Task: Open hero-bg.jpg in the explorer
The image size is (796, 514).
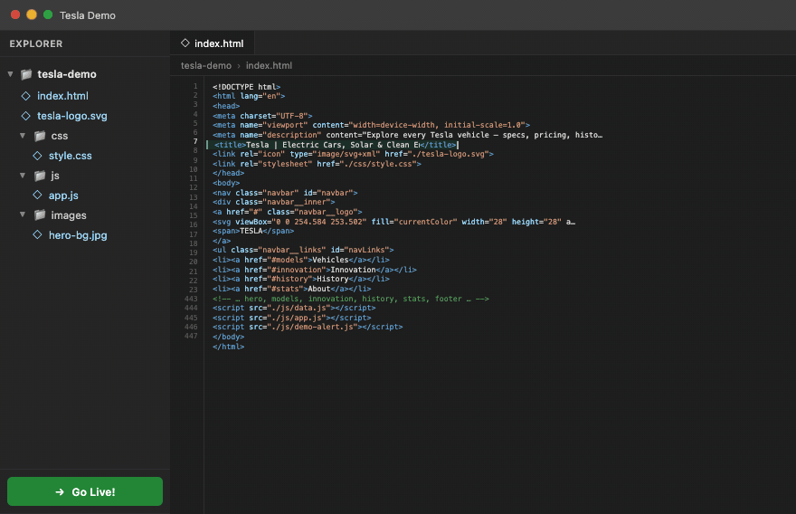Action: tap(78, 235)
